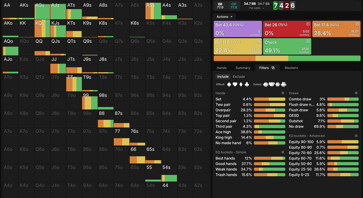Select the Bet 26 (75%) action

287,29
